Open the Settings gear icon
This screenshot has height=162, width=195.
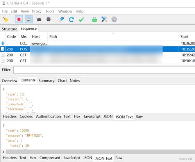point(114,20)
